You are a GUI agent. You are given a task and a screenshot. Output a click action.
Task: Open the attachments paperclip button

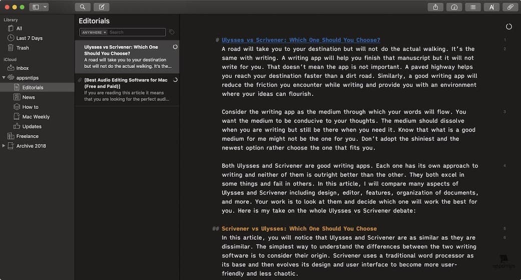tap(510, 7)
